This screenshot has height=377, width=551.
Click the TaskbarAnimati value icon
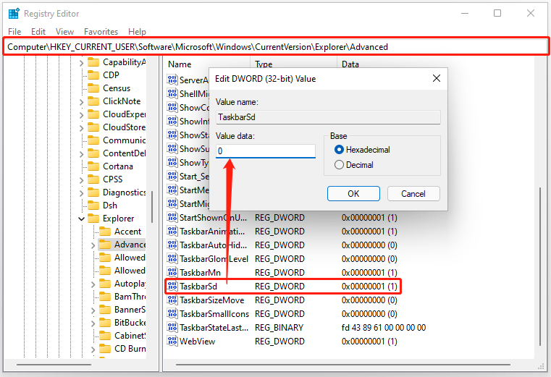[172, 231]
